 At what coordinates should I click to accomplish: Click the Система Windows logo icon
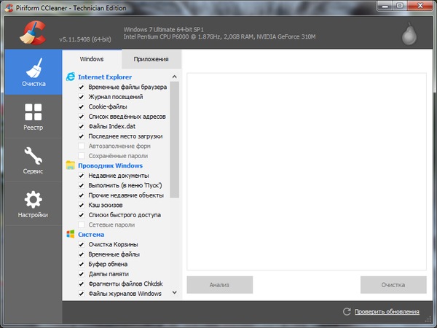pyautogui.click(x=71, y=235)
